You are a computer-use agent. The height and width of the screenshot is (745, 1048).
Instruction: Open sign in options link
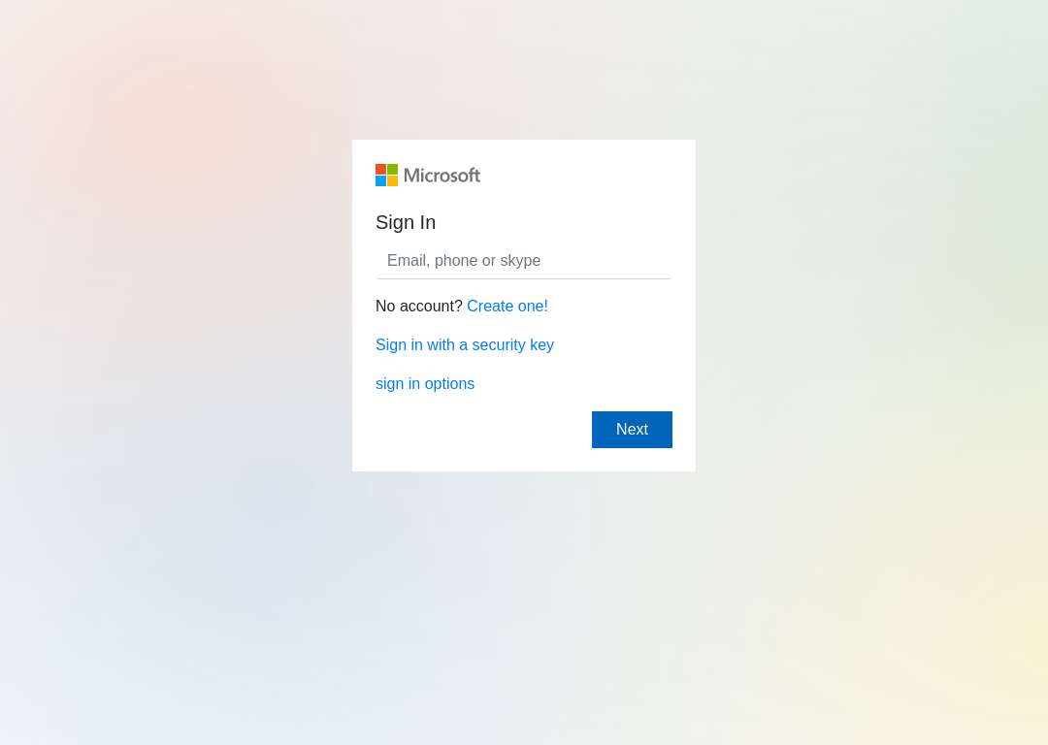point(425,383)
